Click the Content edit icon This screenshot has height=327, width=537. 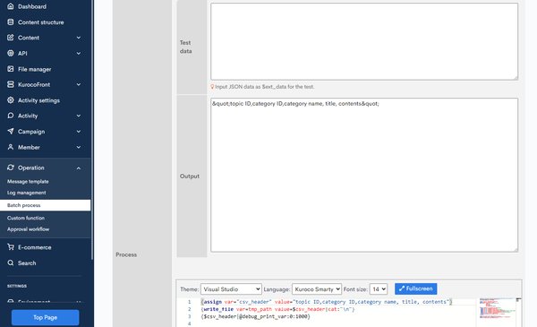[11, 38]
